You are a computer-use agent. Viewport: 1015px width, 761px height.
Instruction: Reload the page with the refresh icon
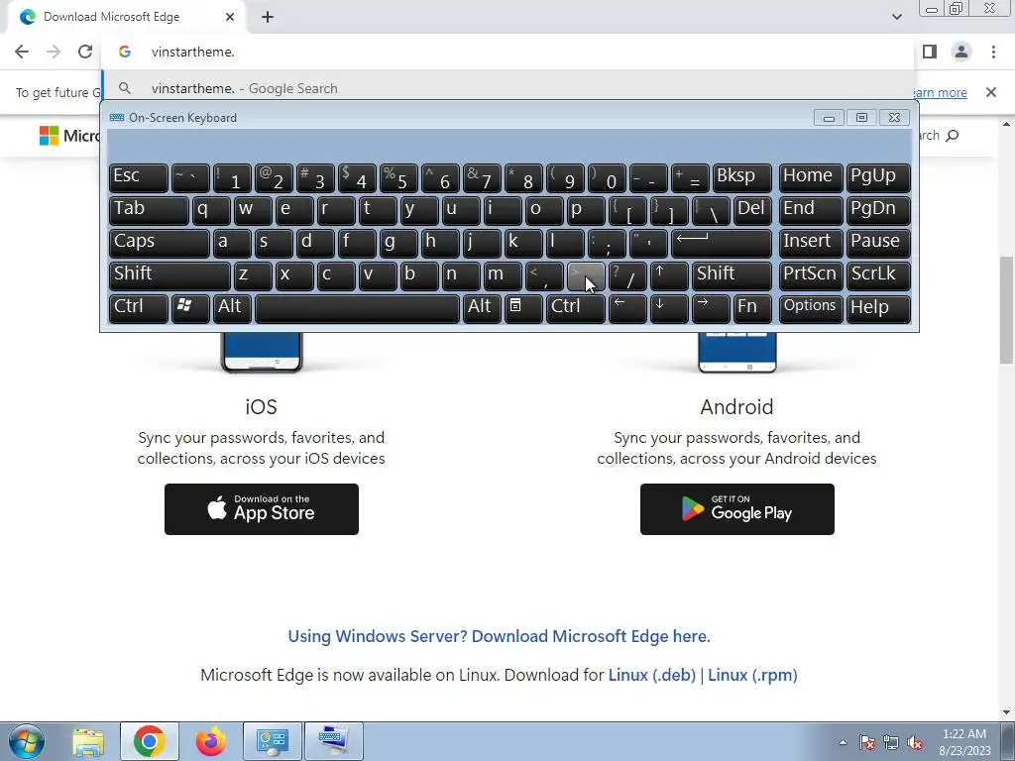click(x=85, y=52)
